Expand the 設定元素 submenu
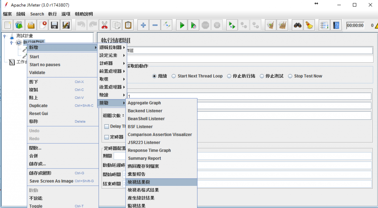This screenshot has height=208, width=378. click(112, 55)
